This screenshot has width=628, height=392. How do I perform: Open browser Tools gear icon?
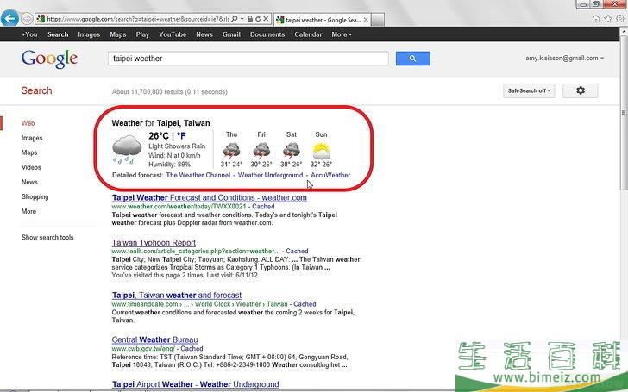coord(620,19)
